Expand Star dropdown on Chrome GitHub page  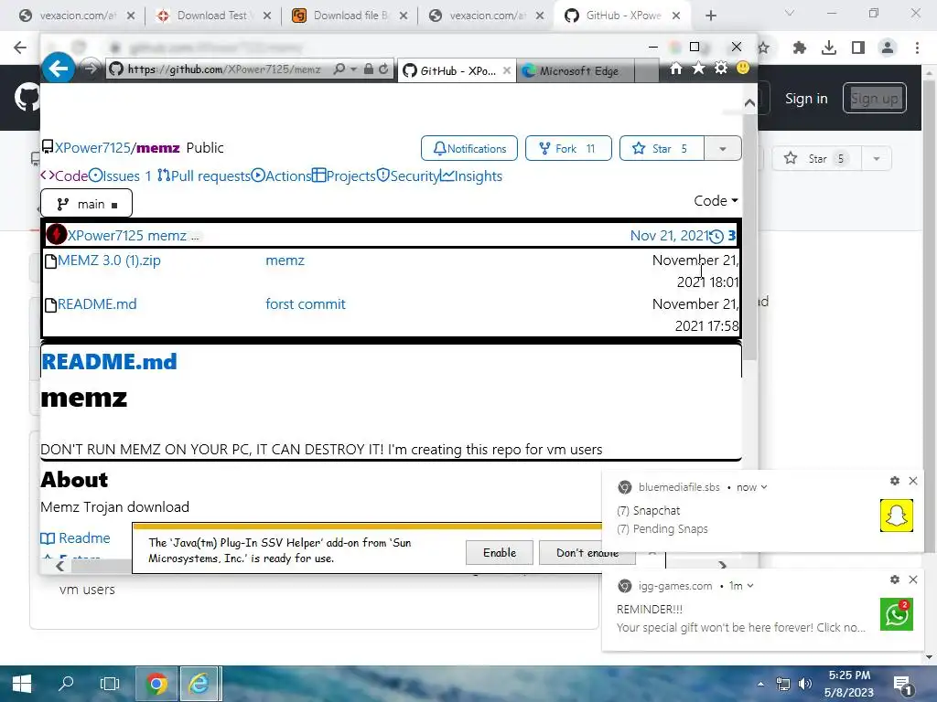point(877,159)
